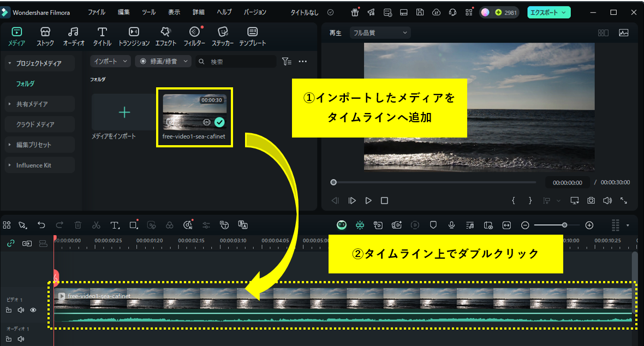Open the text tool in the timeline toolbar
The image size is (644, 346).
pyautogui.click(x=115, y=225)
